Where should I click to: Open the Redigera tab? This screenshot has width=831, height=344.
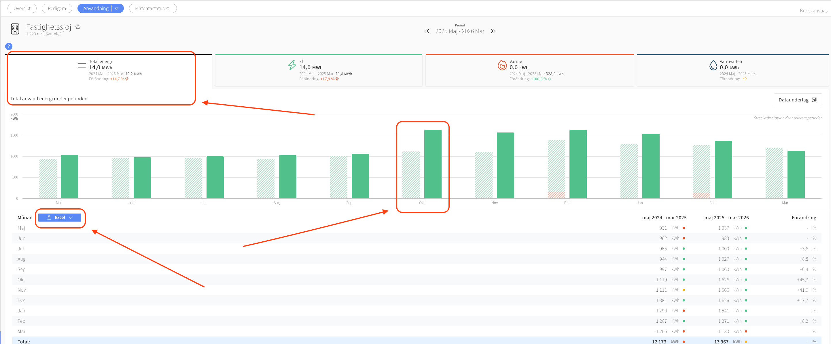click(57, 8)
